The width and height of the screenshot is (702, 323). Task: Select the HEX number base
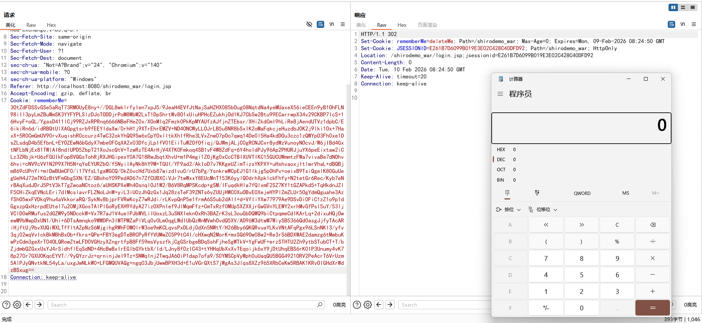click(501, 149)
